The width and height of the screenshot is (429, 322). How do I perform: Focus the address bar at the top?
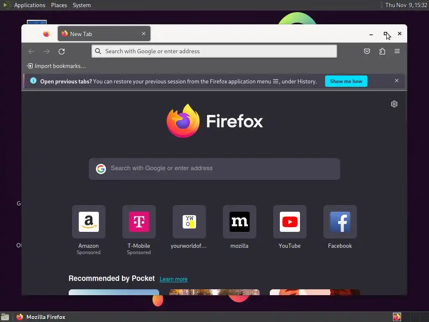[x=214, y=51]
